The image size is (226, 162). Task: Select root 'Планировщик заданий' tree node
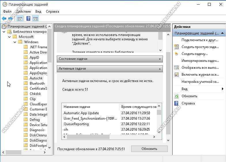click(27, 26)
